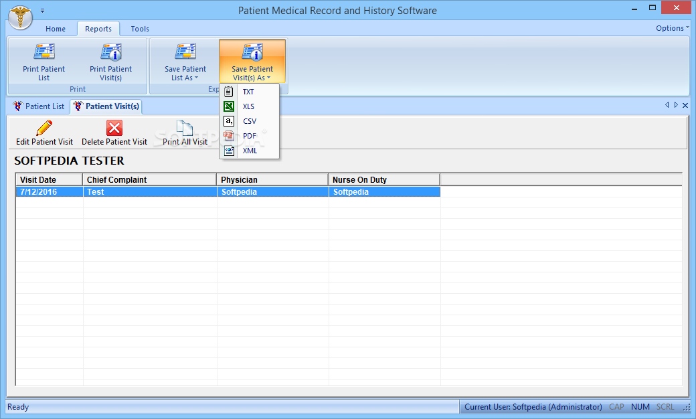Grab the window resize grip corner
This screenshot has width=696, height=419.
coord(687,407)
